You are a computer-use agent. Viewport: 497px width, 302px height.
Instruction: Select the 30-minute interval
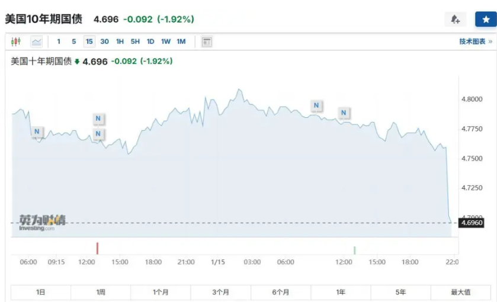[x=104, y=41]
